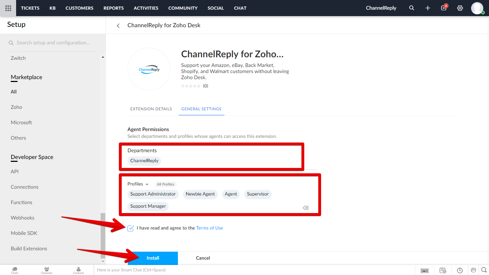The height and width of the screenshot is (275, 489).
Task: Open the ChannelReply department switcher
Action: click(x=381, y=8)
